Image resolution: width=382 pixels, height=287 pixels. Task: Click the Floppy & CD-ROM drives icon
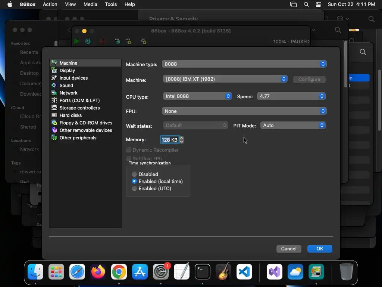click(54, 123)
